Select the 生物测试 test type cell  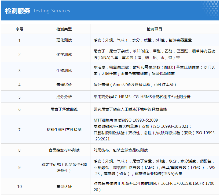pyautogui.click(x=64, y=70)
